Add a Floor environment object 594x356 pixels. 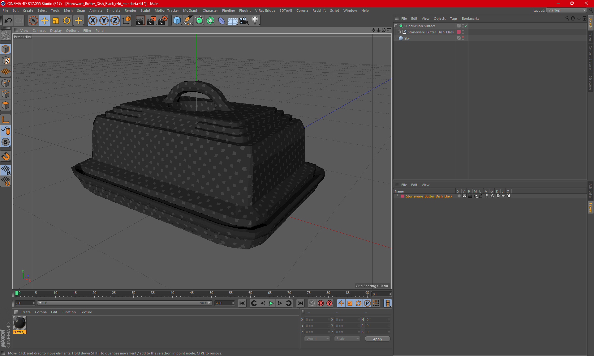tap(232, 20)
